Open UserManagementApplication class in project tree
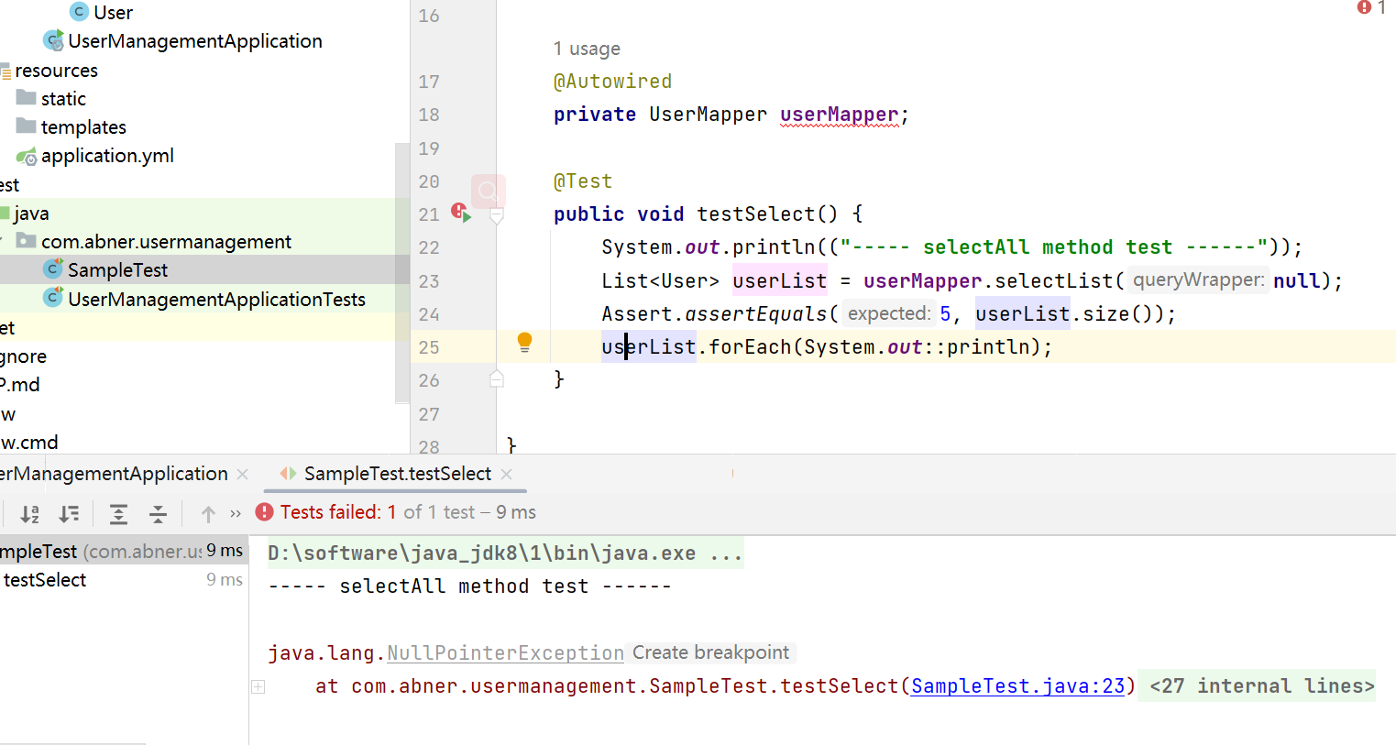The height and width of the screenshot is (745, 1396). tap(194, 41)
